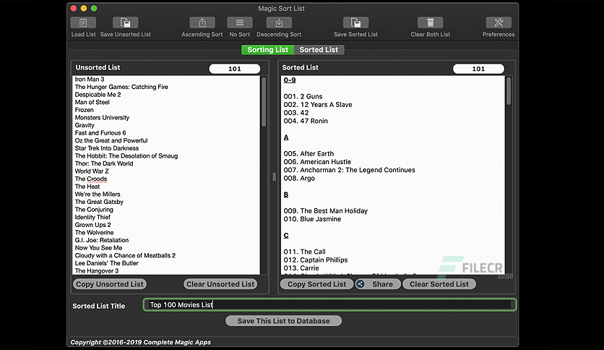The image size is (604, 350).
Task: Select 'Despicable Me 2' entry
Action: 98,95
